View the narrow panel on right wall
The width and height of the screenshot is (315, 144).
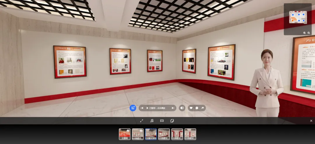189,61
